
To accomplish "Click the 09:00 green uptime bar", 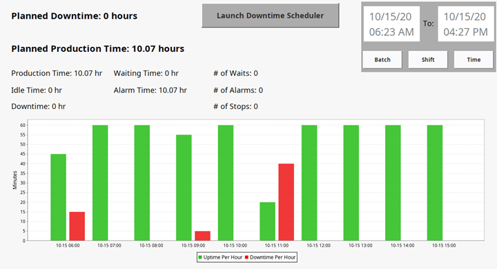I will pos(184,188).
